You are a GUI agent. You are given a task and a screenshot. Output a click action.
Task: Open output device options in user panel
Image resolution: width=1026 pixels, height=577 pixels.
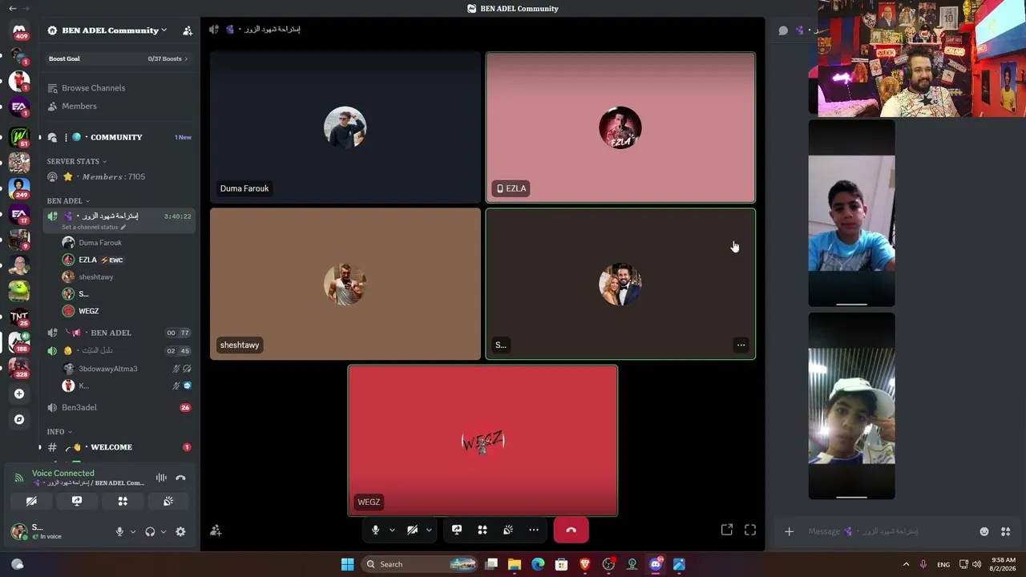pos(164,531)
